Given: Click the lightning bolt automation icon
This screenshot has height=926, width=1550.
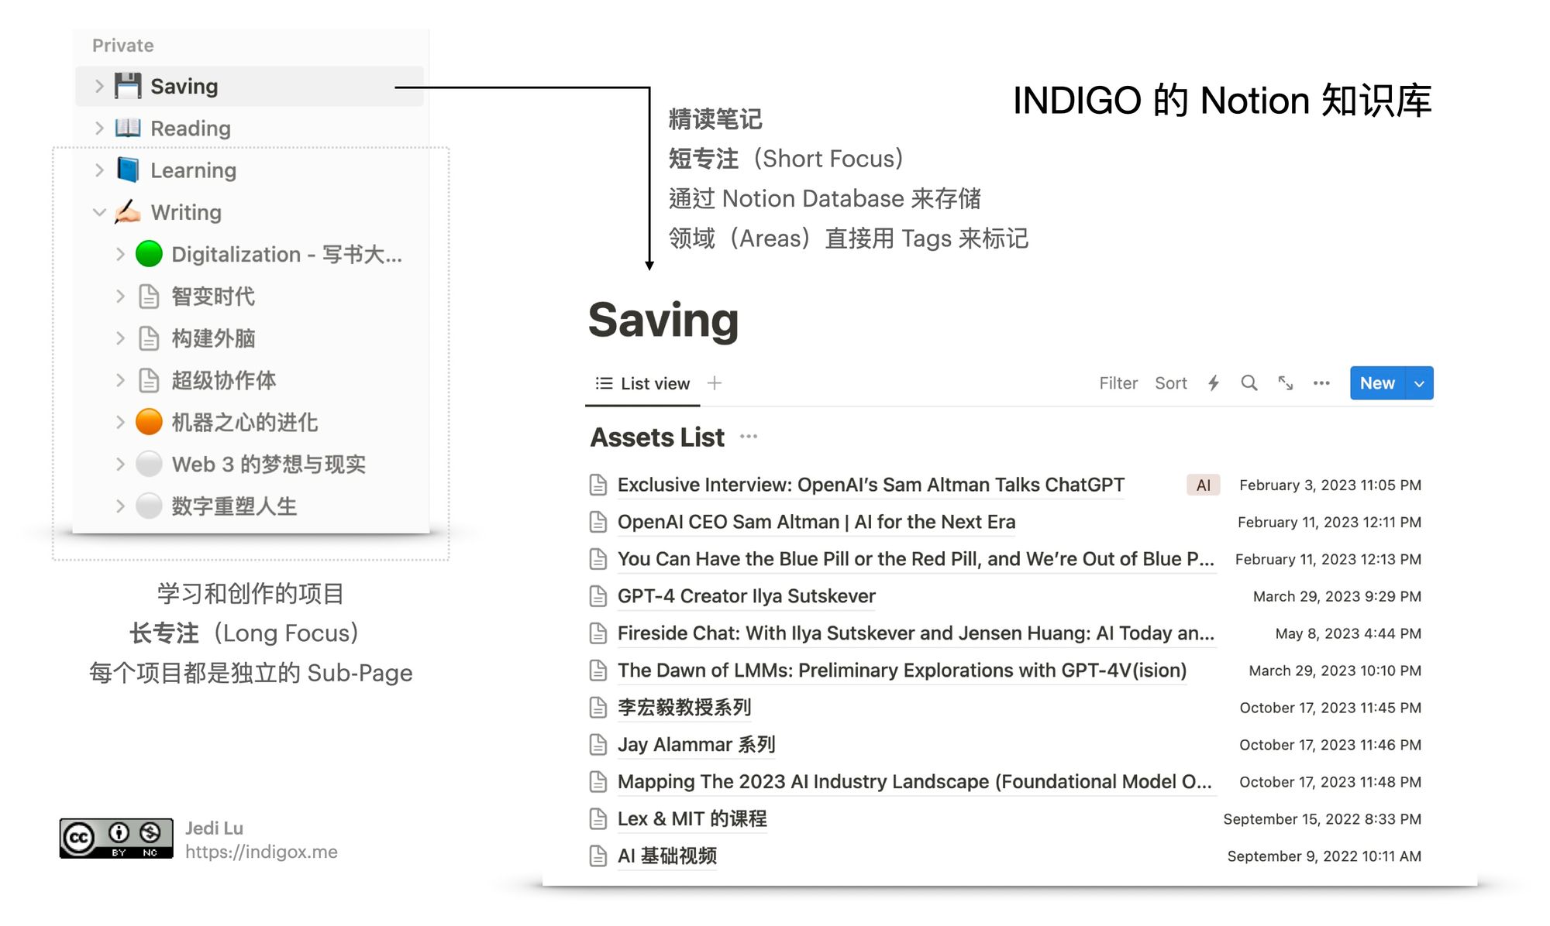Looking at the screenshot, I should (x=1214, y=383).
